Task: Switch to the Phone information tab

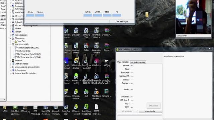Action: point(123,62)
